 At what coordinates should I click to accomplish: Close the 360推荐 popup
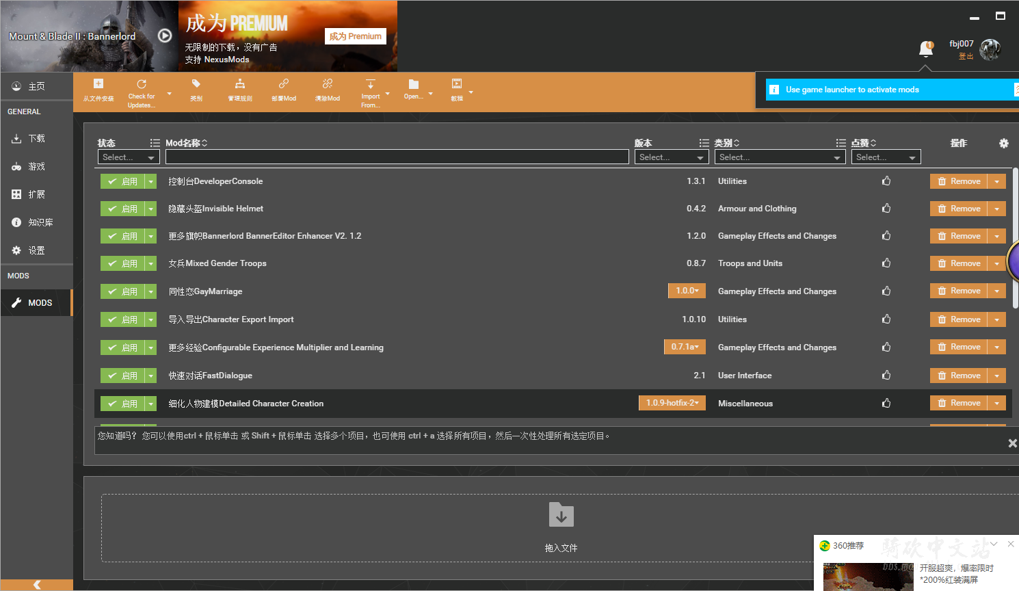point(1011,544)
